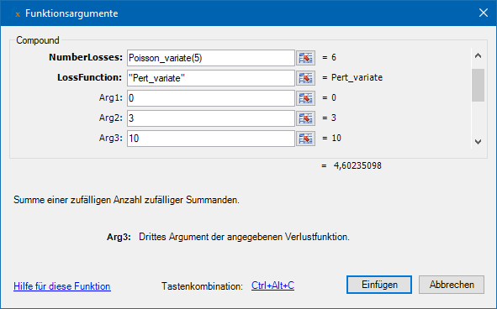This screenshot has height=309, width=497.
Task: Click the fx icon in the title bar
Action: [15, 13]
